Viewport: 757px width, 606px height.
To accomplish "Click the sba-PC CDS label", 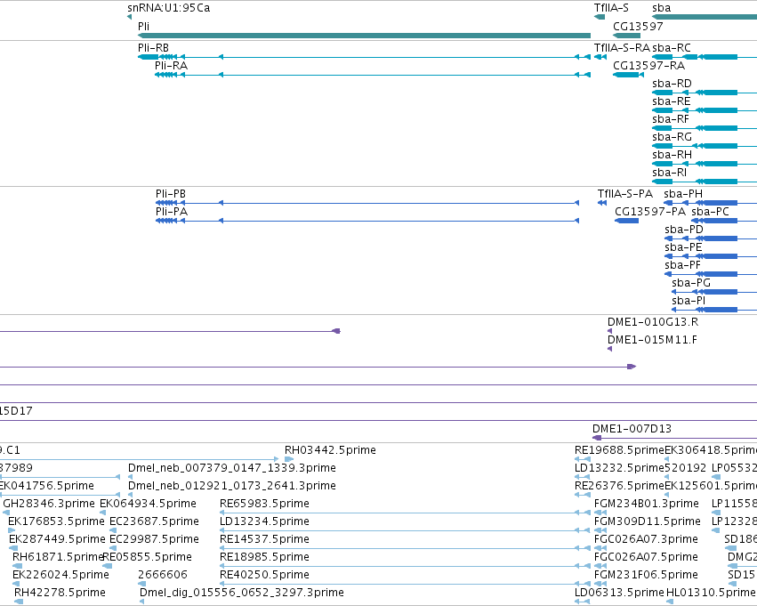I will pos(710,211).
